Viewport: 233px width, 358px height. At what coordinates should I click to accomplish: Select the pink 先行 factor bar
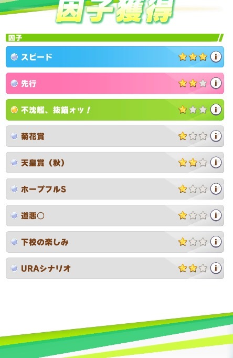115,83
